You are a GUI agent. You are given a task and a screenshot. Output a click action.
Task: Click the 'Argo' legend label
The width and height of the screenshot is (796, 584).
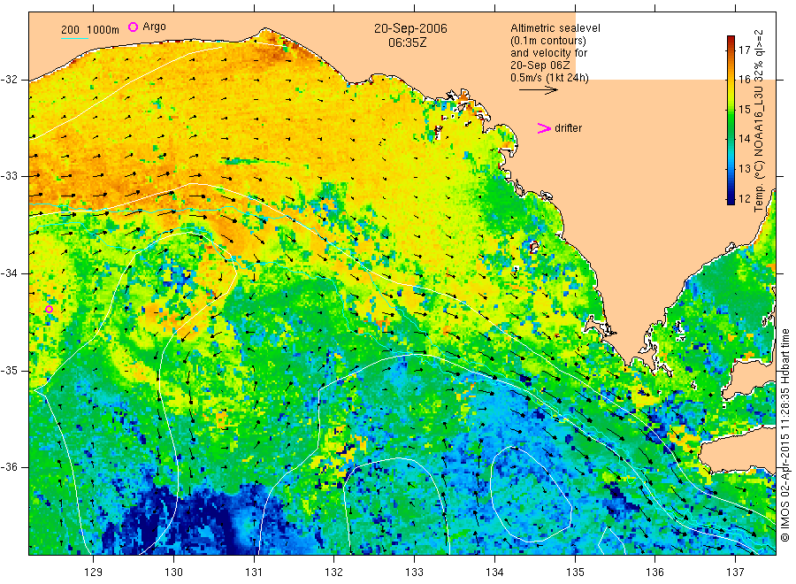point(154,27)
